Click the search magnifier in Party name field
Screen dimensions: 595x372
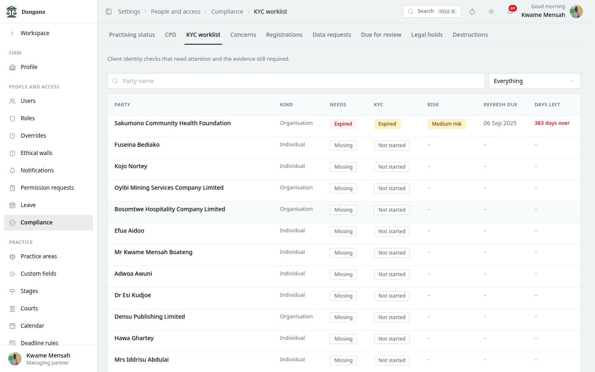pos(115,81)
